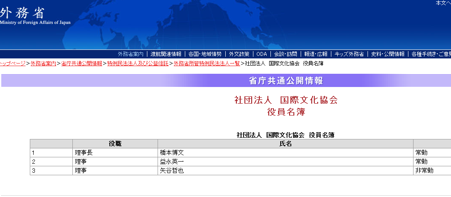
Task: Follow the 本文へ skip link
Action: click(x=443, y=3)
